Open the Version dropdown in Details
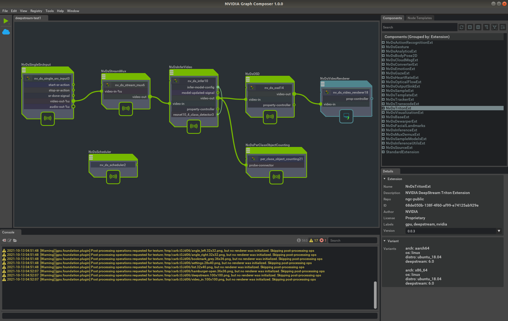This screenshot has height=321, width=508. click(499, 231)
